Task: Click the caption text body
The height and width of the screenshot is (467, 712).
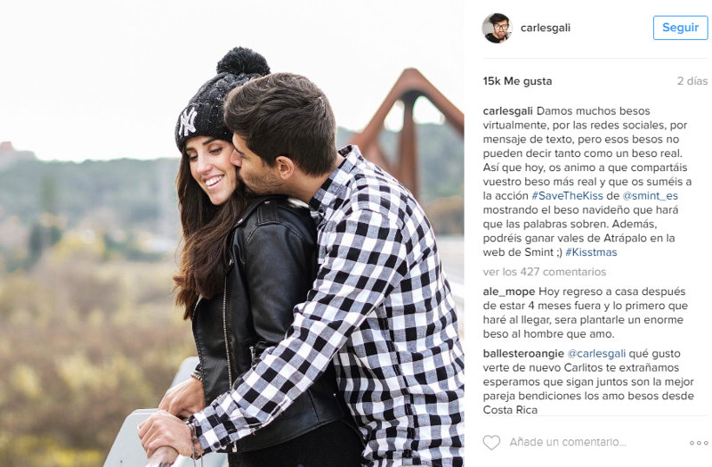Action: [587, 182]
